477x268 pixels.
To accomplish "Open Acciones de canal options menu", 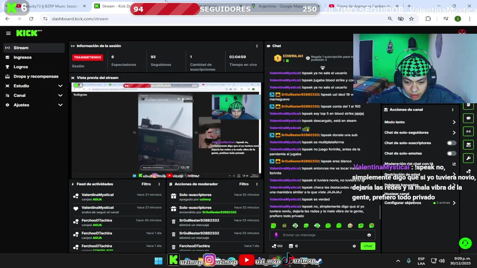I will [452, 110].
